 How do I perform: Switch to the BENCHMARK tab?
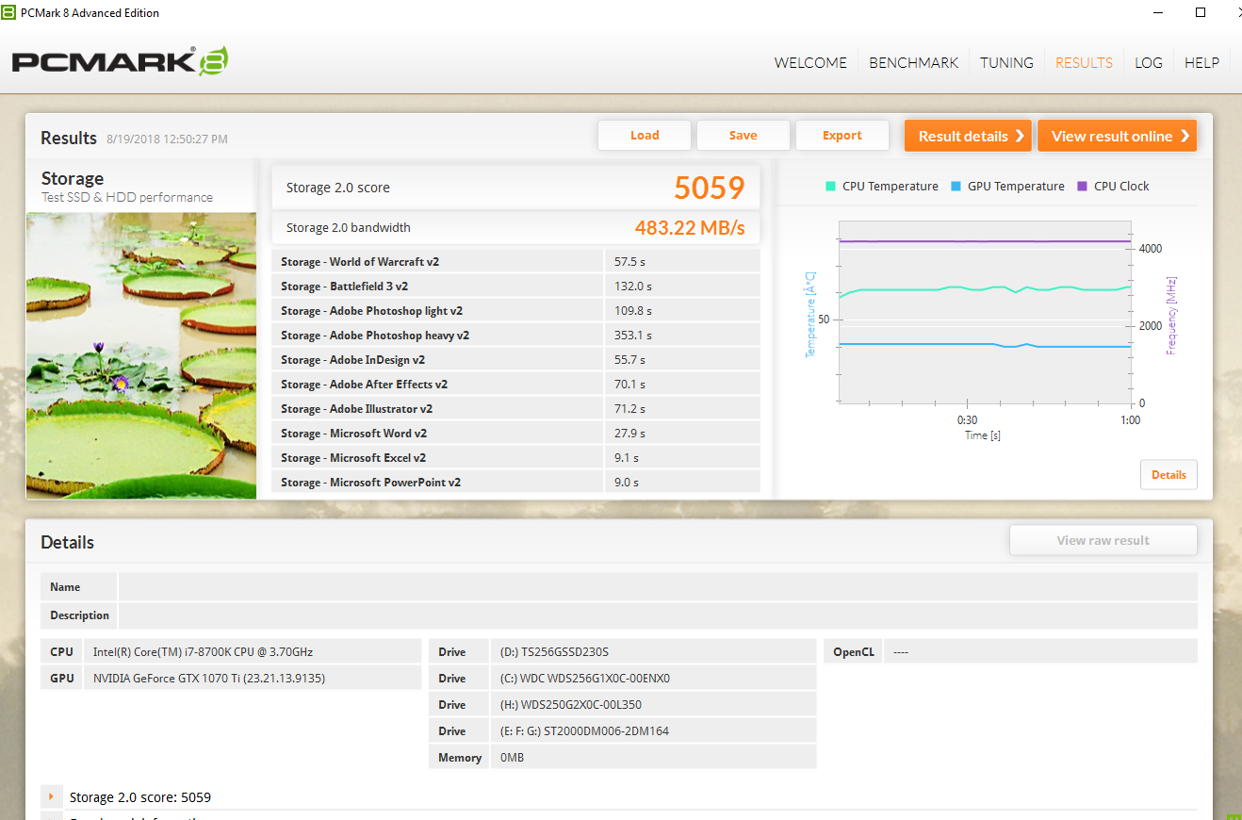click(x=913, y=62)
